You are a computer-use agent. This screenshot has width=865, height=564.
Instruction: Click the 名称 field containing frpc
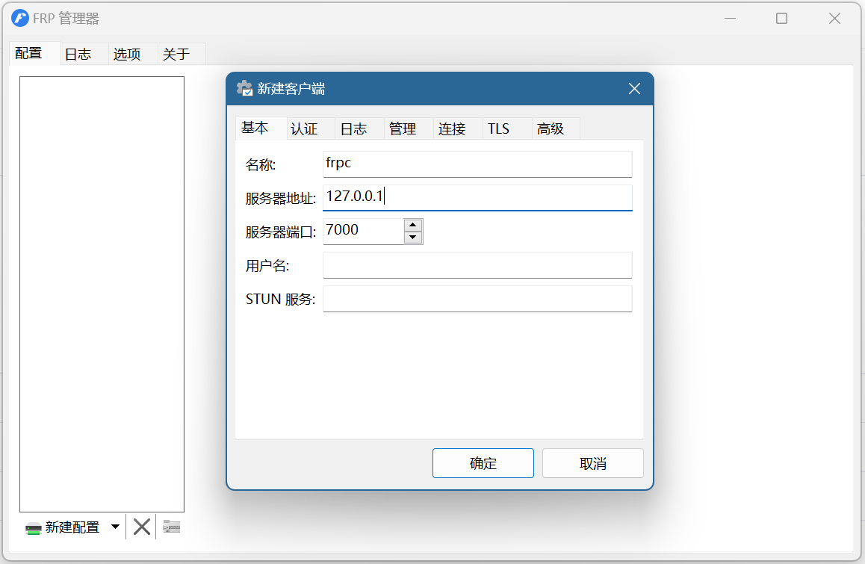point(477,164)
